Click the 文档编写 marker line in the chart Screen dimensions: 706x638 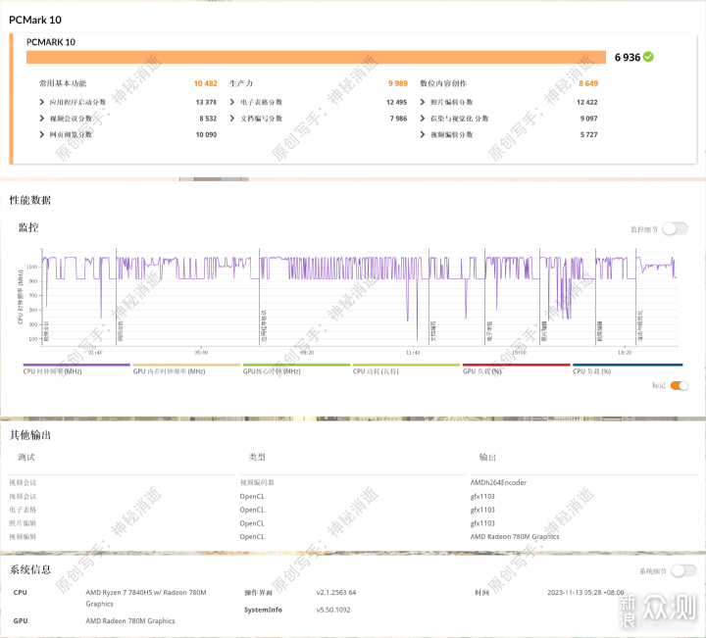(x=429, y=297)
